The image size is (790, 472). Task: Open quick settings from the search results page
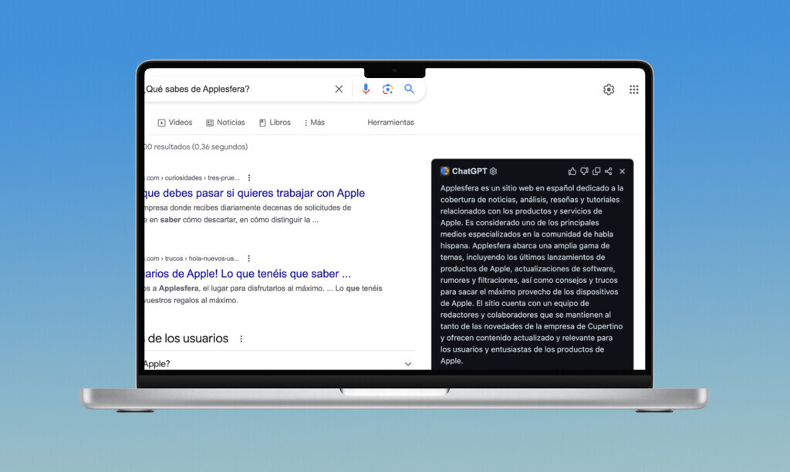point(608,89)
